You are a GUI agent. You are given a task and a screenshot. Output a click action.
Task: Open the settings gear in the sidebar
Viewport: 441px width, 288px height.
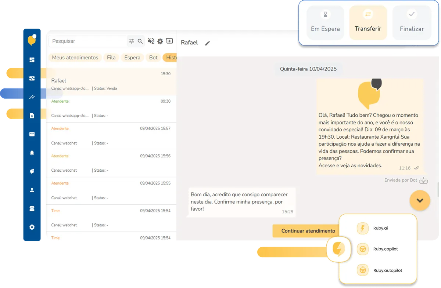click(32, 227)
